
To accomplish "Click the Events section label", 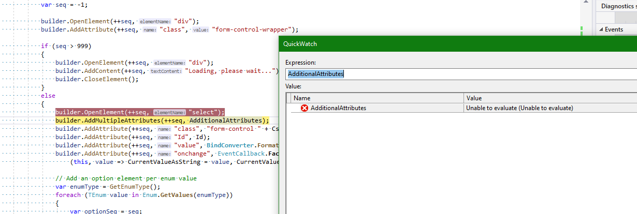I will 614,29.
